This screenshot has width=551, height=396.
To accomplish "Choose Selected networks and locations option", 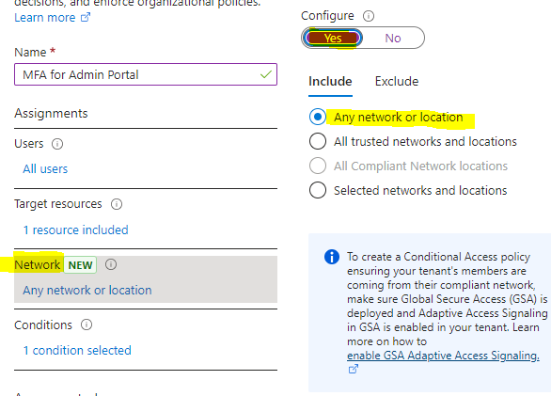I will tap(318, 190).
